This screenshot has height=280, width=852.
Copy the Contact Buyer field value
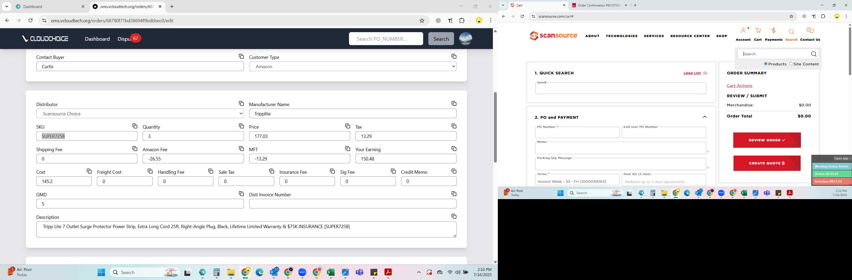pos(241,57)
